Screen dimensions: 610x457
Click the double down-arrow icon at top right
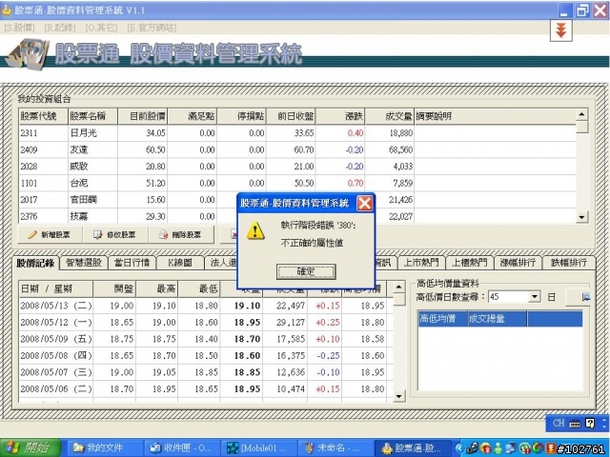pyautogui.click(x=561, y=30)
